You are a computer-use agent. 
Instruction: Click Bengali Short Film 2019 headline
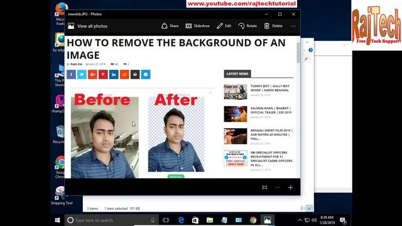click(x=271, y=134)
